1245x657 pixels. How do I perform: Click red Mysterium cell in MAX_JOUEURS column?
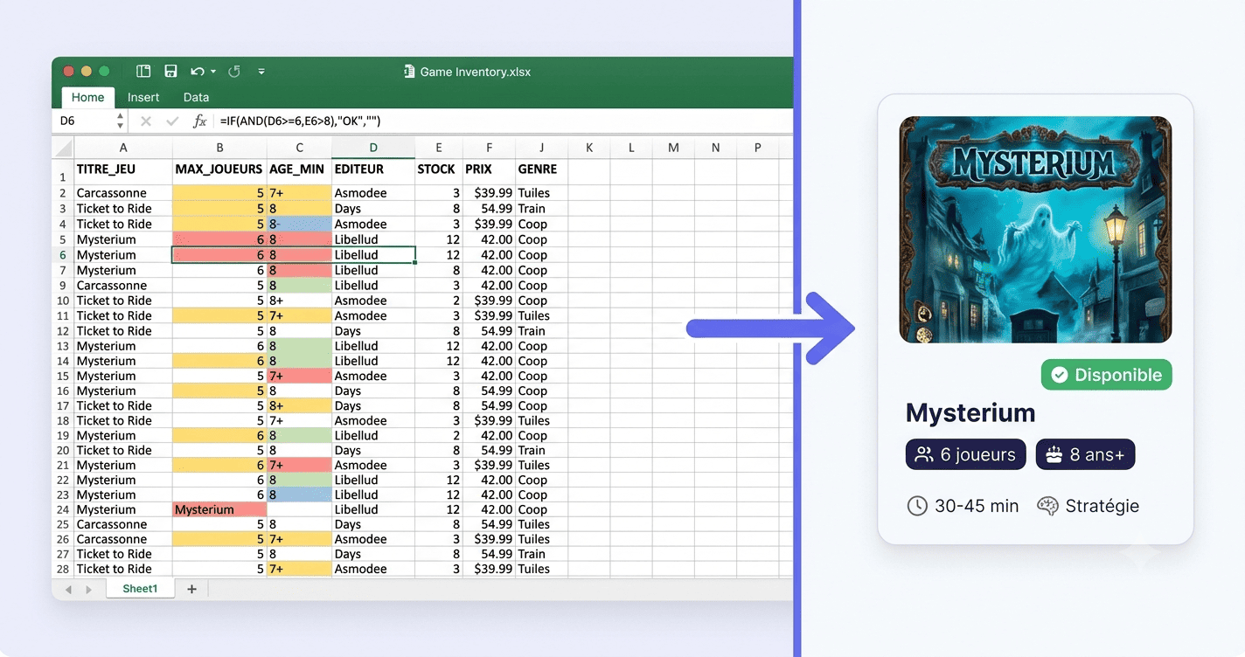click(x=219, y=509)
